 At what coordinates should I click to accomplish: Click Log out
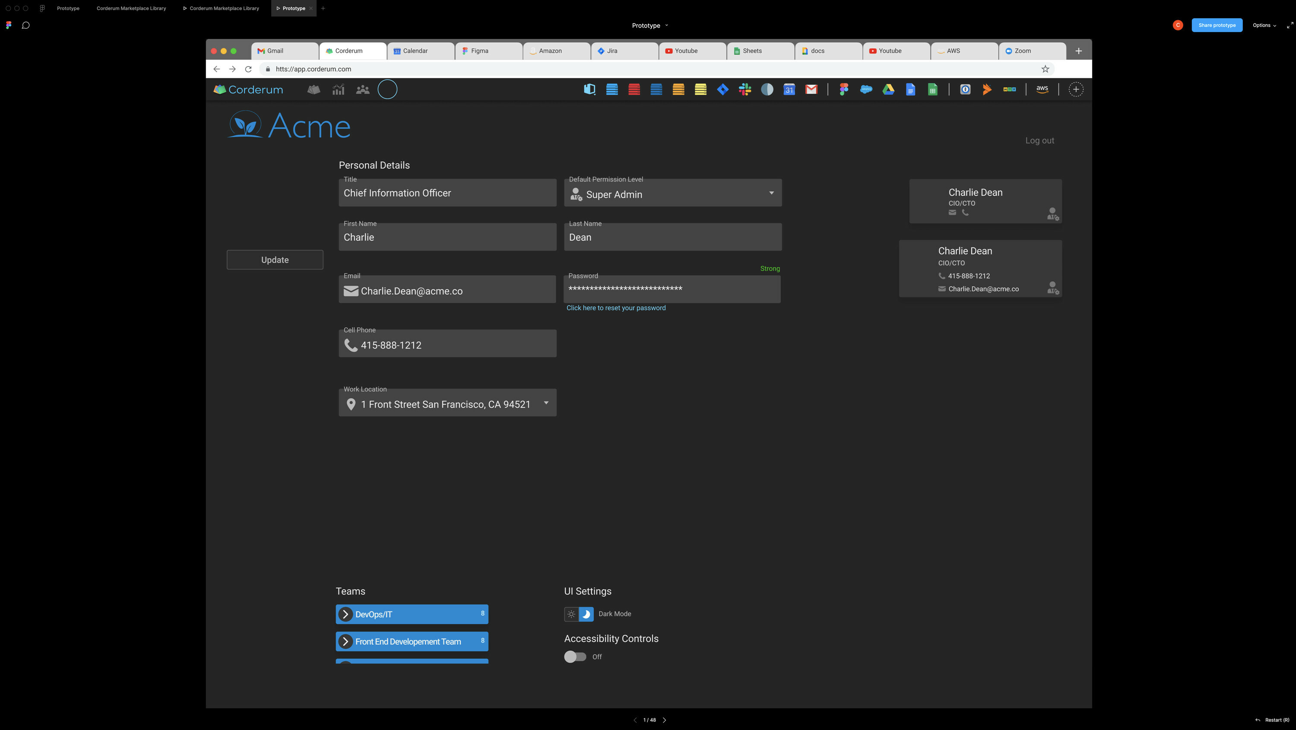coord(1039,140)
